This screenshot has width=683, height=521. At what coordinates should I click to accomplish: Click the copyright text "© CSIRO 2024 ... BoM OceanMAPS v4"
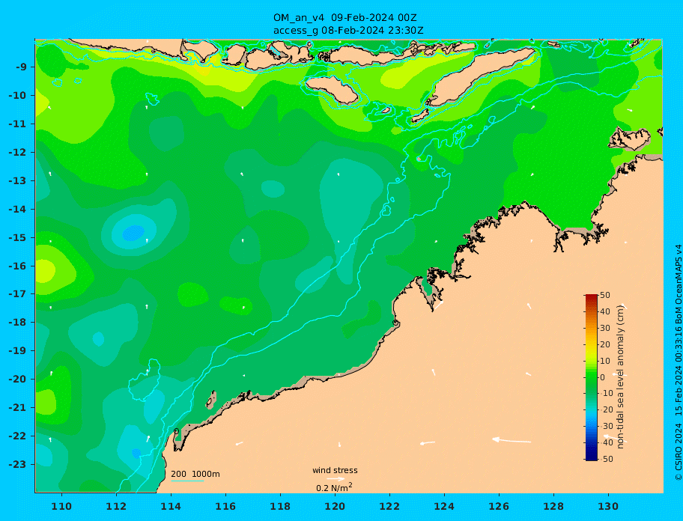(679, 362)
